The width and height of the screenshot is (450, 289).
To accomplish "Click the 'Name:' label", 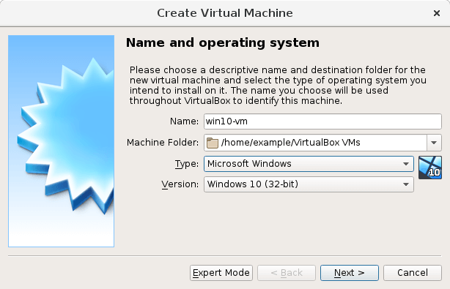I will pos(184,121).
